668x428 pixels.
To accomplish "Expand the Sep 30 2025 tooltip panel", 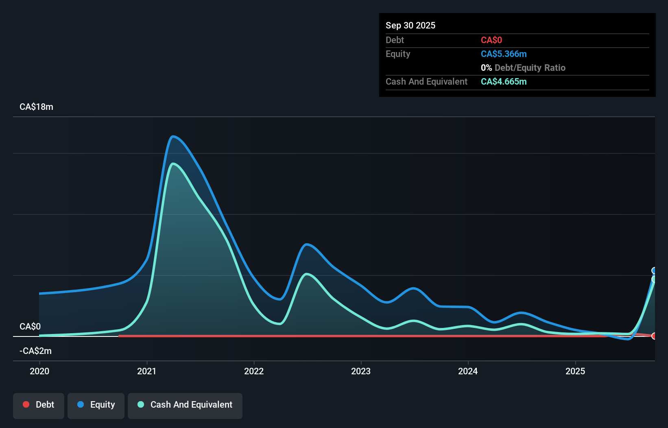I will [x=411, y=25].
